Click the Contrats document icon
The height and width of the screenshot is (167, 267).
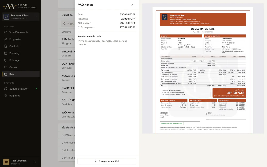pyautogui.click(x=6, y=46)
